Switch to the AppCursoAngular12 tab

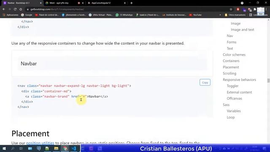[106, 3]
